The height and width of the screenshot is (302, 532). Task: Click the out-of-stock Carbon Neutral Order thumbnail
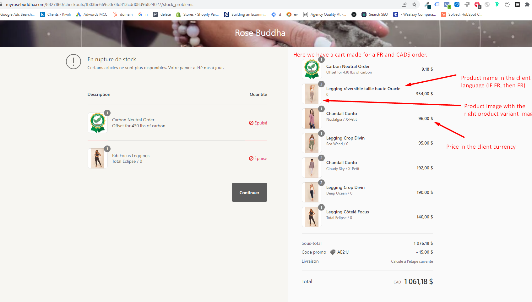tap(98, 123)
